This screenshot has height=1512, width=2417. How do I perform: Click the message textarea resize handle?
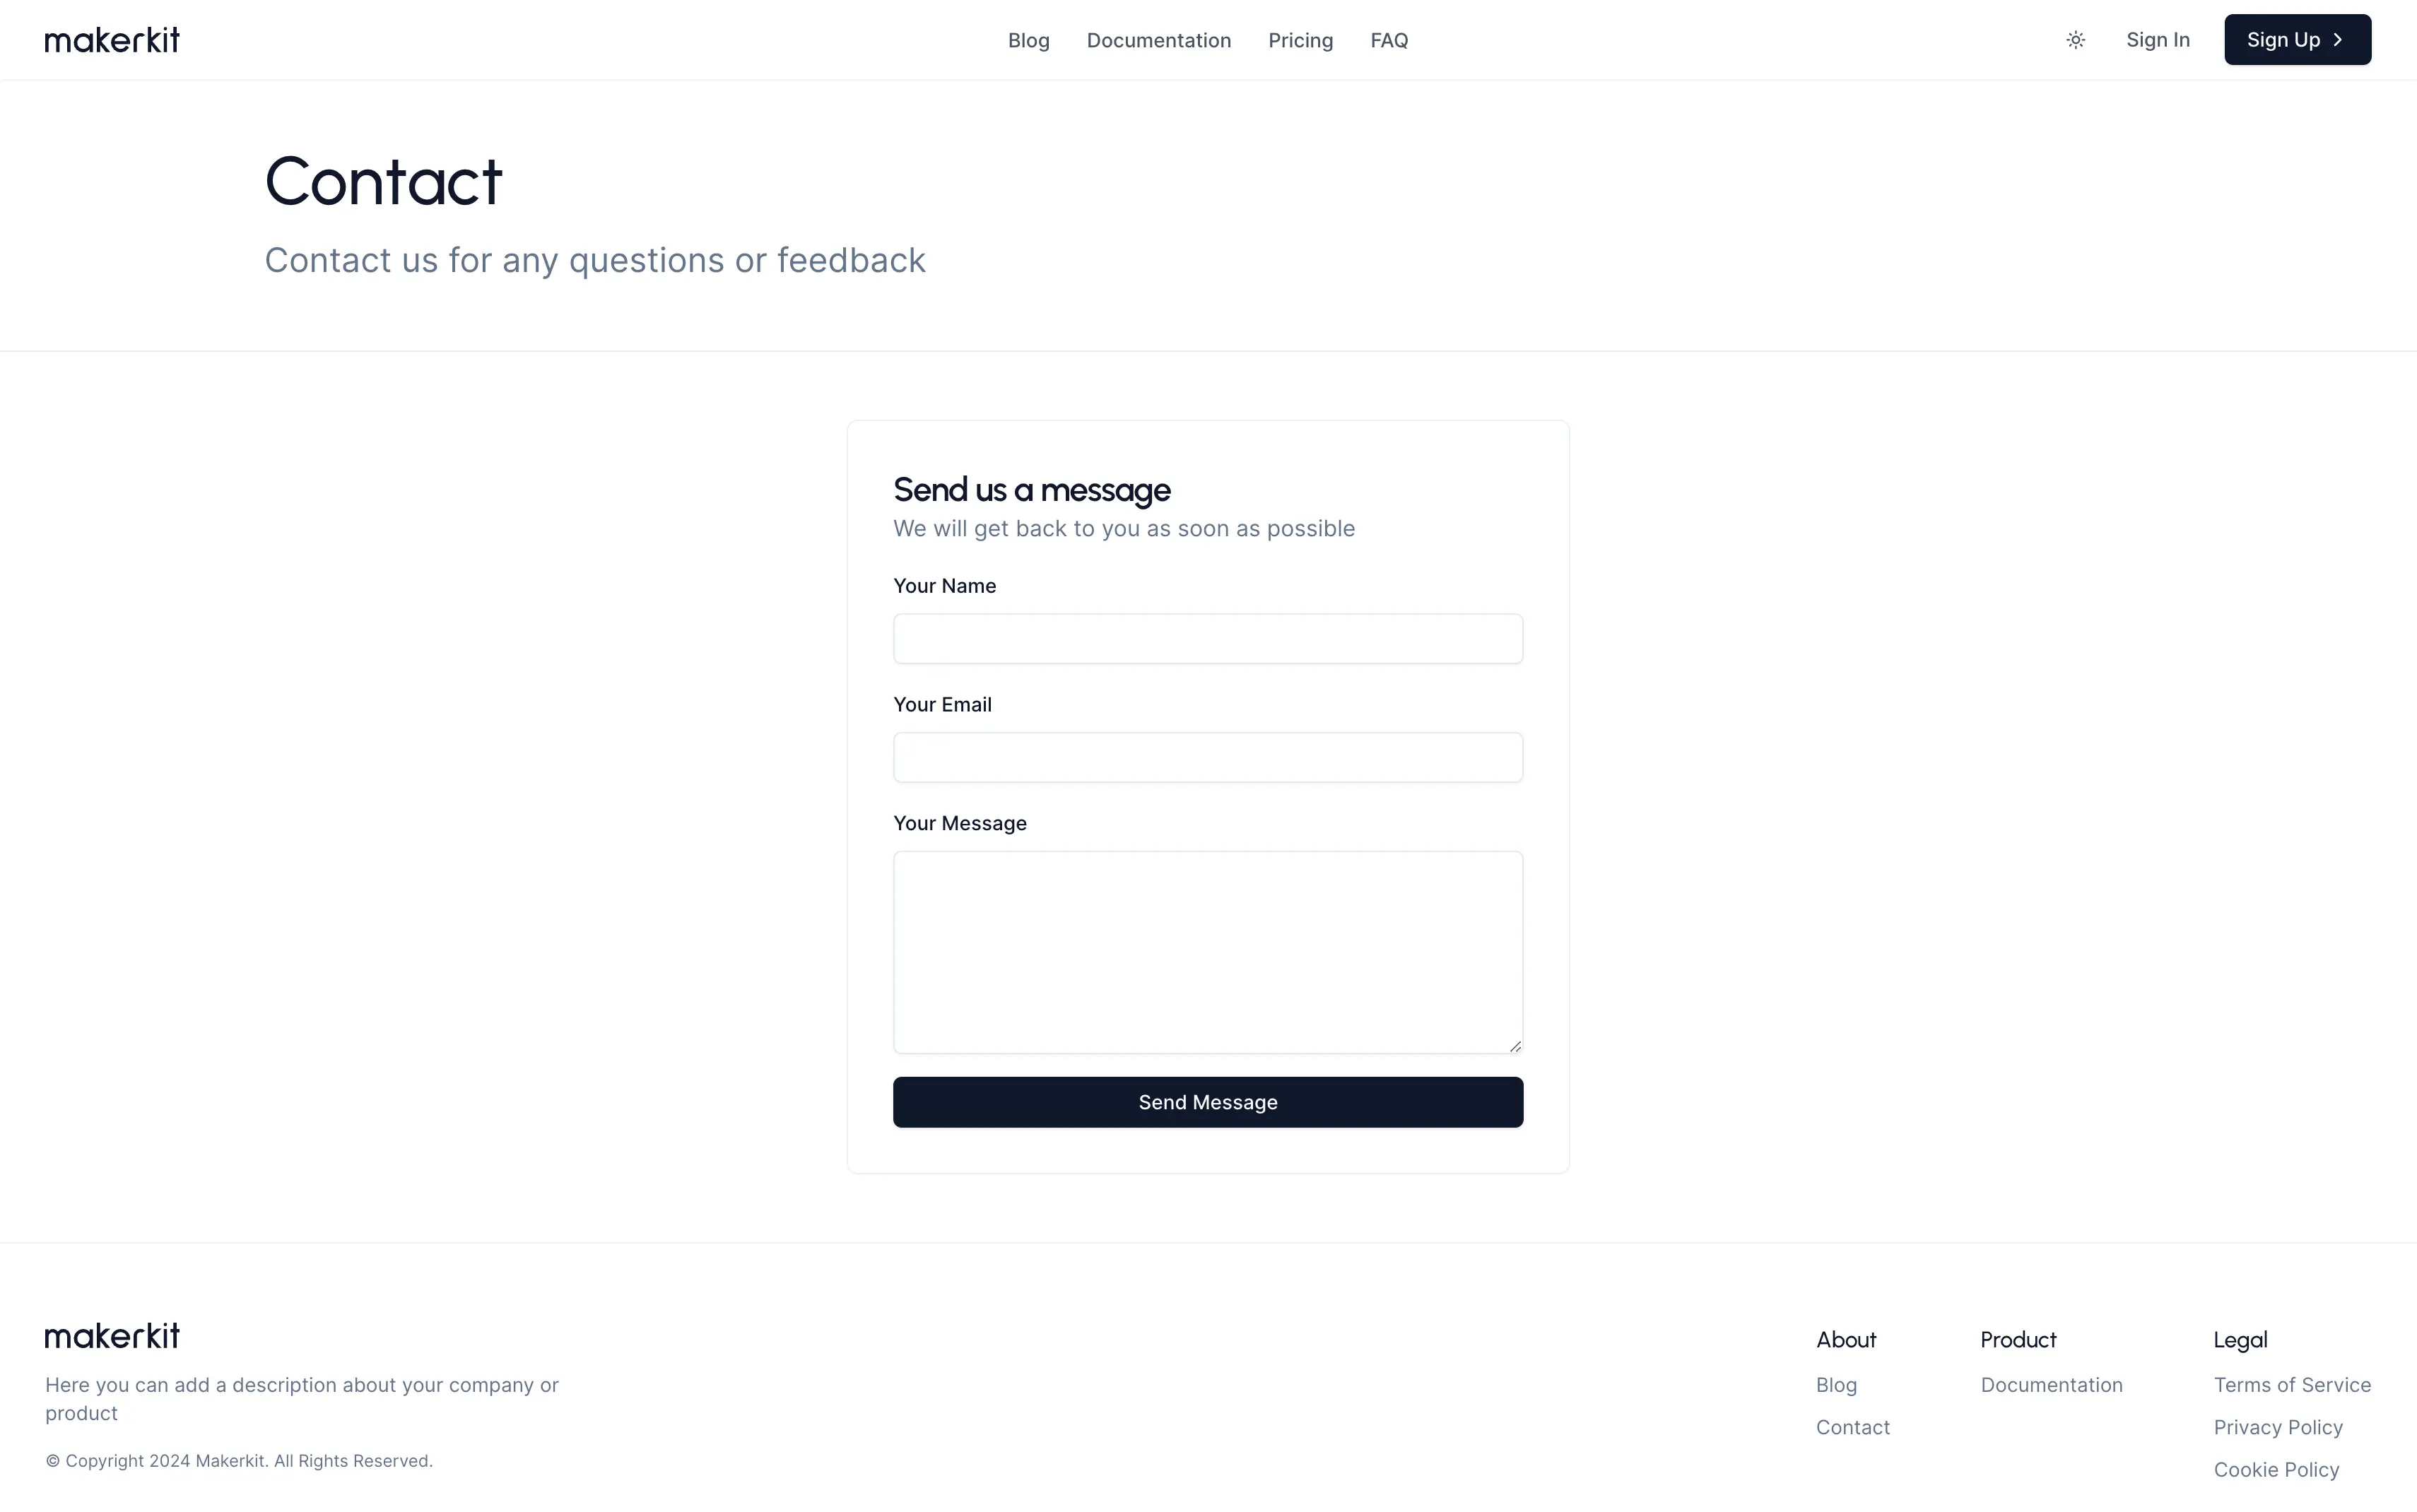coord(1515,1046)
